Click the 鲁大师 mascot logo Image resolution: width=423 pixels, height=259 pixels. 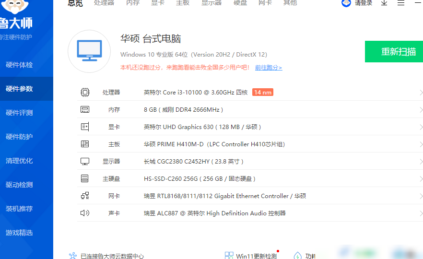click(15, 7)
